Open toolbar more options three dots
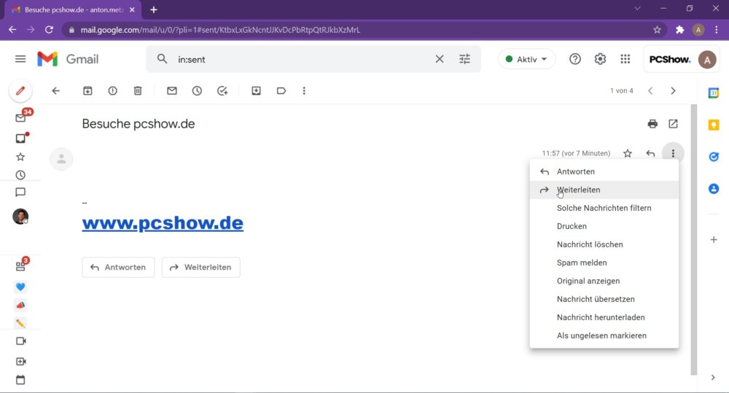Image resolution: width=729 pixels, height=393 pixels. [x=304, y=90]
